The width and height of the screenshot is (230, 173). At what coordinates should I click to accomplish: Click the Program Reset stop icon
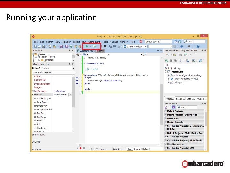click(x=105, y=46)
